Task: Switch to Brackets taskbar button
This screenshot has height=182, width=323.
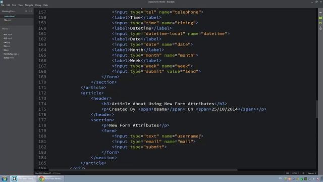Action: click(23, 178)
